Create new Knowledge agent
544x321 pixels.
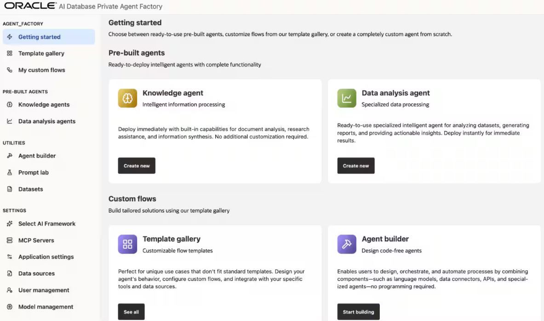[x=137, y=166]
